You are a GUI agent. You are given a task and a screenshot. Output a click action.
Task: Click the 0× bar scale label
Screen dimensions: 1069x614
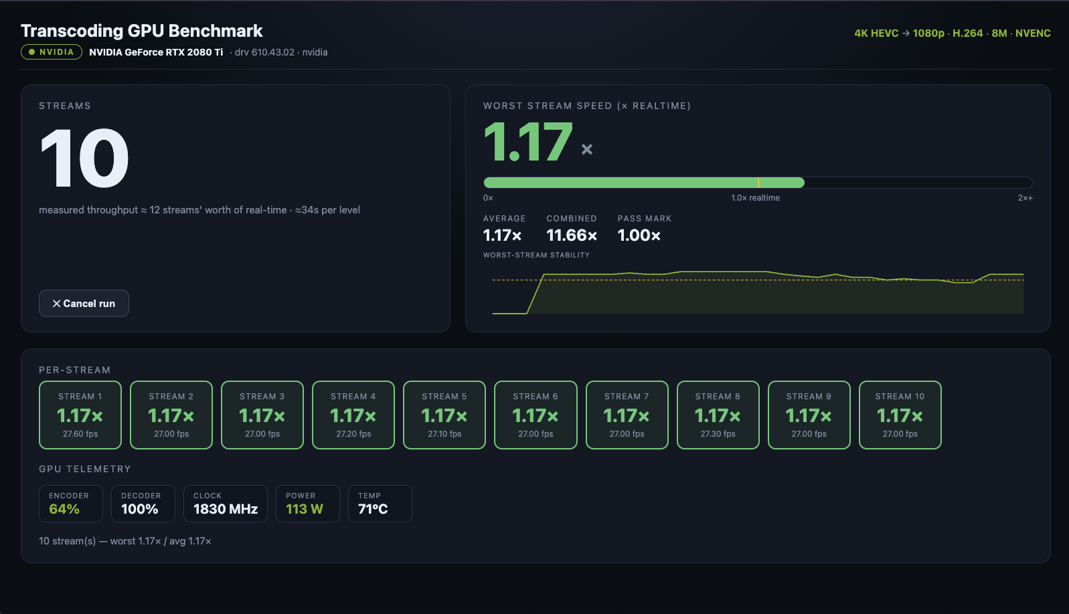488,198
